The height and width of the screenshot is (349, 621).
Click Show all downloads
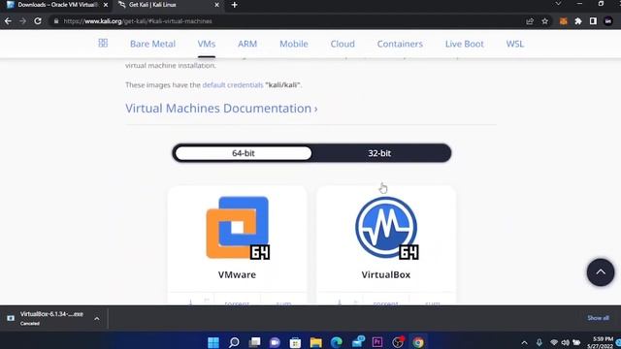pyautogui.click(x=598, y=318)
